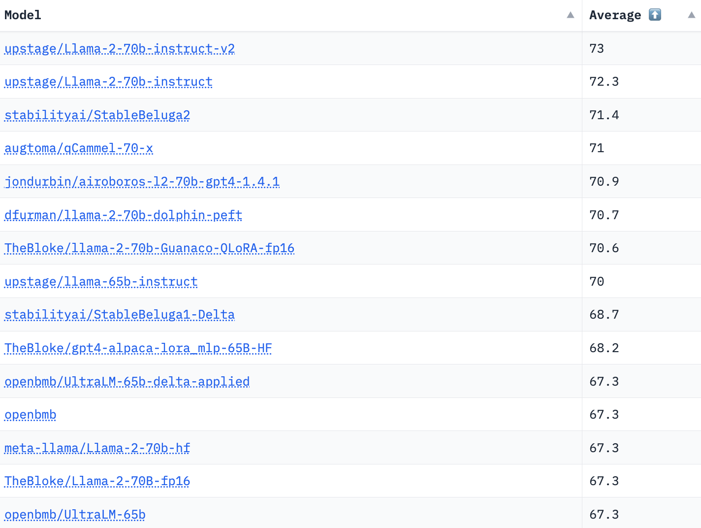Open the openbmb model link

coord(30,414)
